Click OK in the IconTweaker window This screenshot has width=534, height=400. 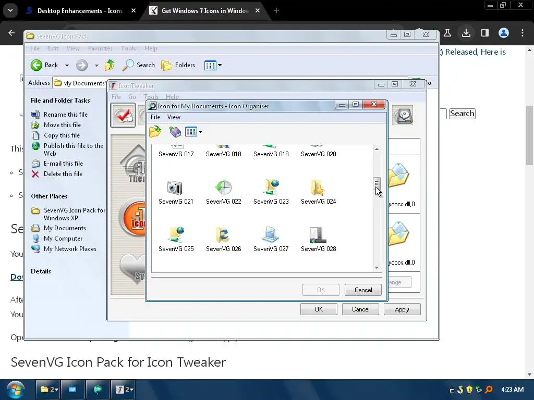pyautogui.click(x=319, y=309)
